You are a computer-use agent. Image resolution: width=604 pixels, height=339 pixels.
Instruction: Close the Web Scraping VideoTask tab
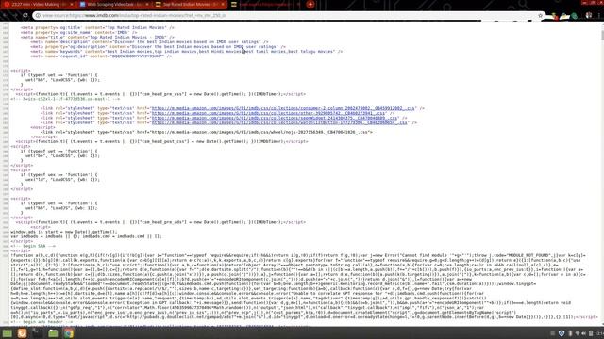tap(147, 4)
